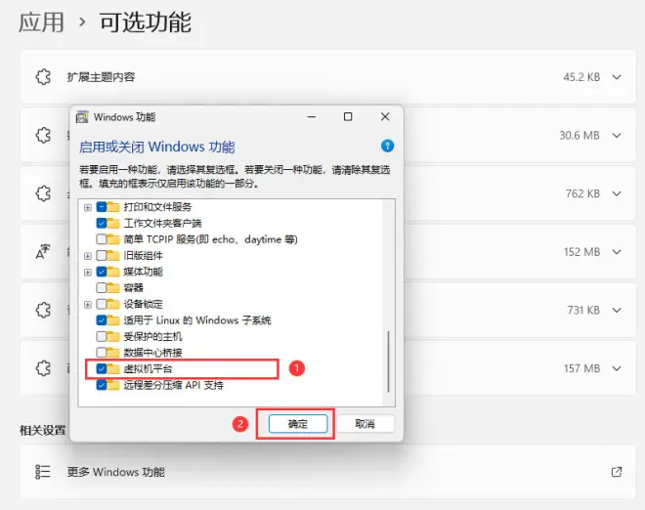Click the 45.2 KB size value
The height and width of the screenshot is (510, 645).
click(x=581, y=77)
